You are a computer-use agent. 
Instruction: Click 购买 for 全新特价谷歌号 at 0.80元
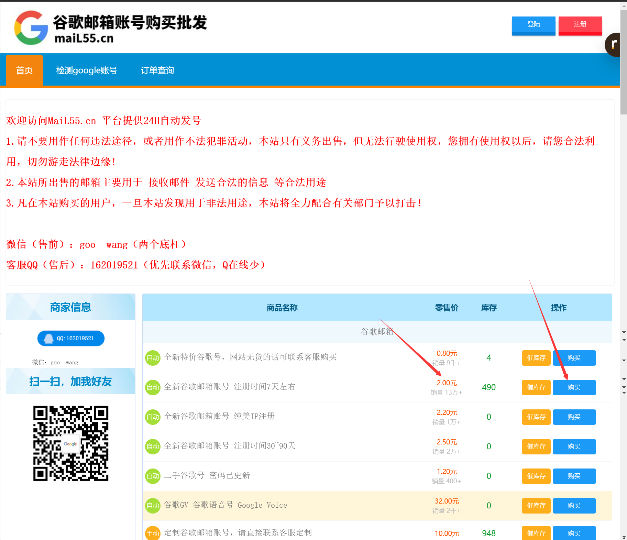(x=574, y=358)
